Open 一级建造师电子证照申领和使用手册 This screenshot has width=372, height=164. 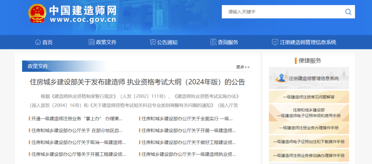tap(309, 113)
